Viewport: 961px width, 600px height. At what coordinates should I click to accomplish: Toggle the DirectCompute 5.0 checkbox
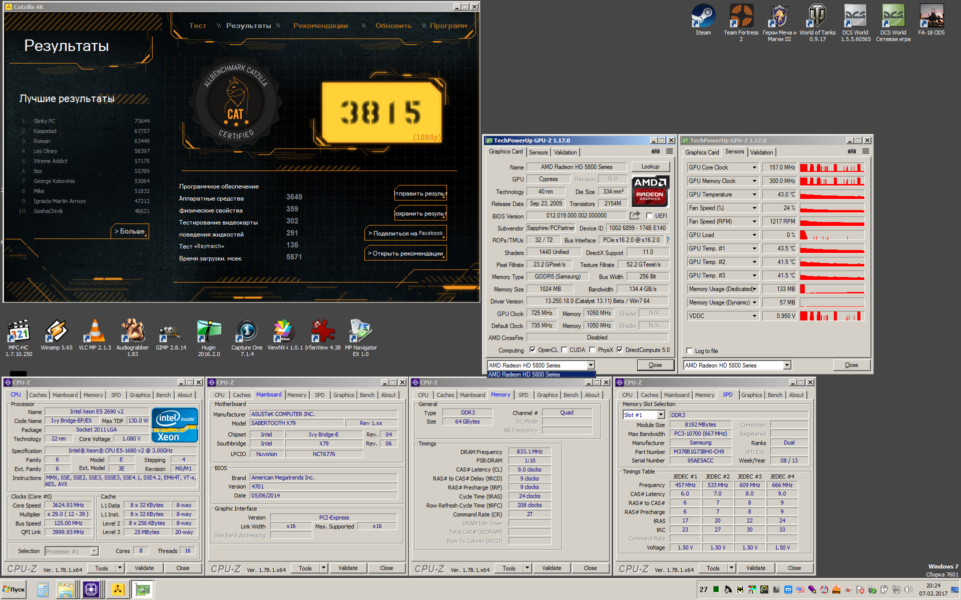[620, 350]
